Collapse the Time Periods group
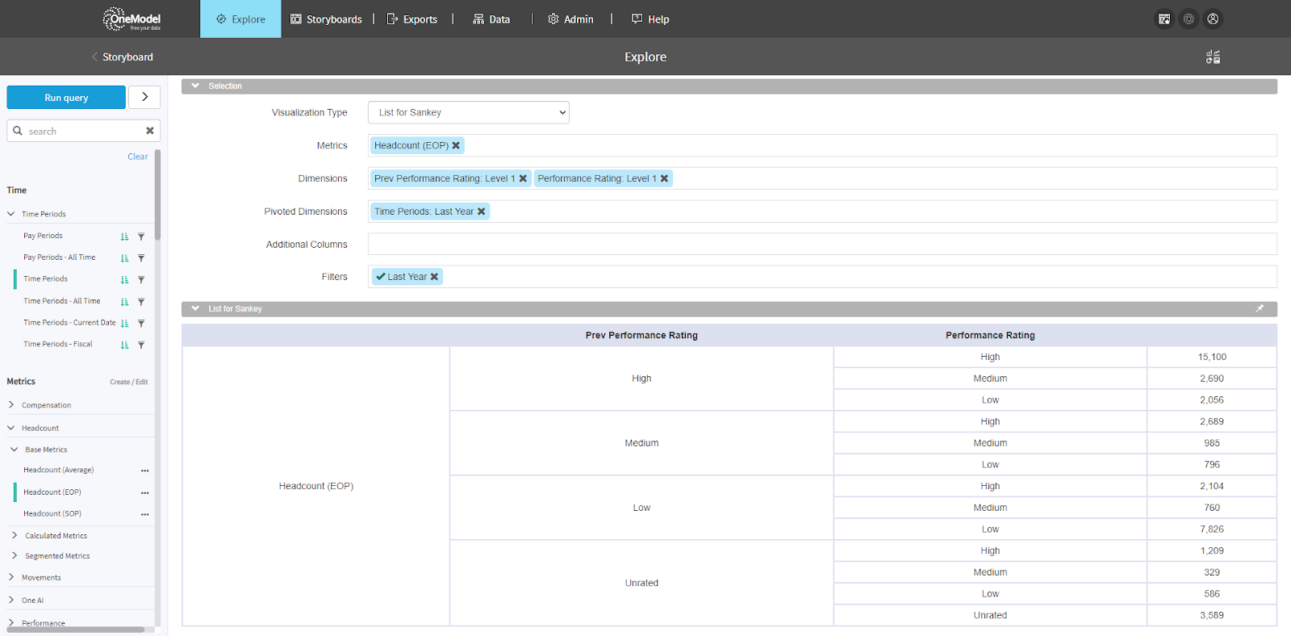1291x636 pixels. coord(11,214)
